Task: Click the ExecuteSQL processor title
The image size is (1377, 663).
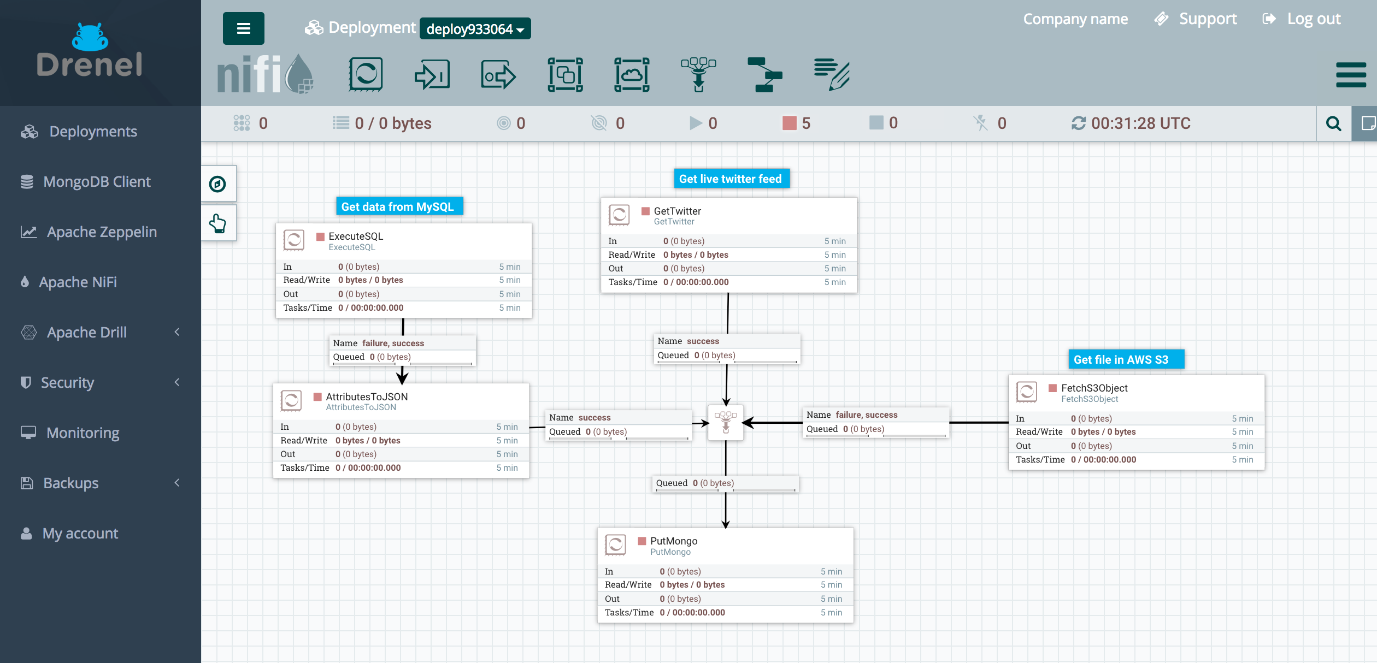Action: click(356, 236)
